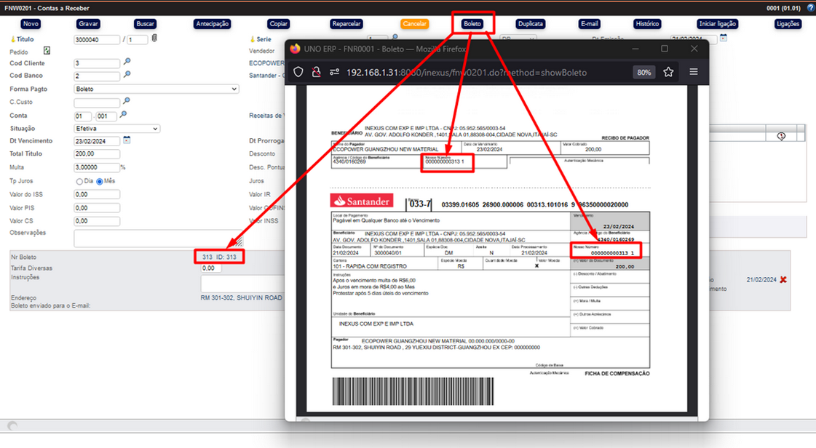Click the help icon in title bar
This screenshot has height=448, width=816.
[811, 8]
